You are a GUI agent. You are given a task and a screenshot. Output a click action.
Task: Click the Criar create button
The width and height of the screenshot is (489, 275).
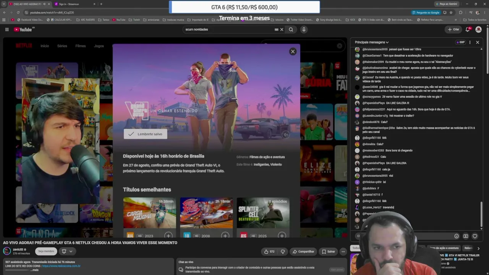(x=453, y=29)
